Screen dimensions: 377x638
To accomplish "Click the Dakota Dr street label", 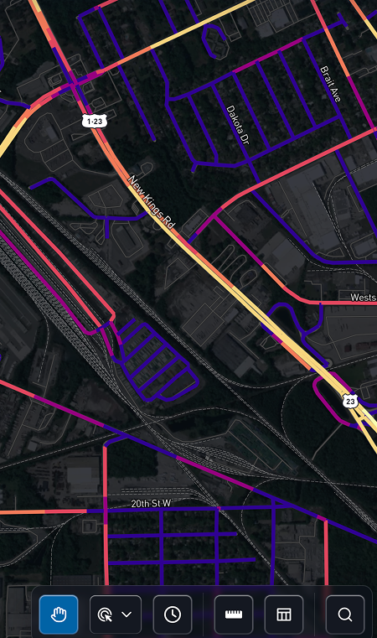I will pyautogui.click(x=237, y=125).
